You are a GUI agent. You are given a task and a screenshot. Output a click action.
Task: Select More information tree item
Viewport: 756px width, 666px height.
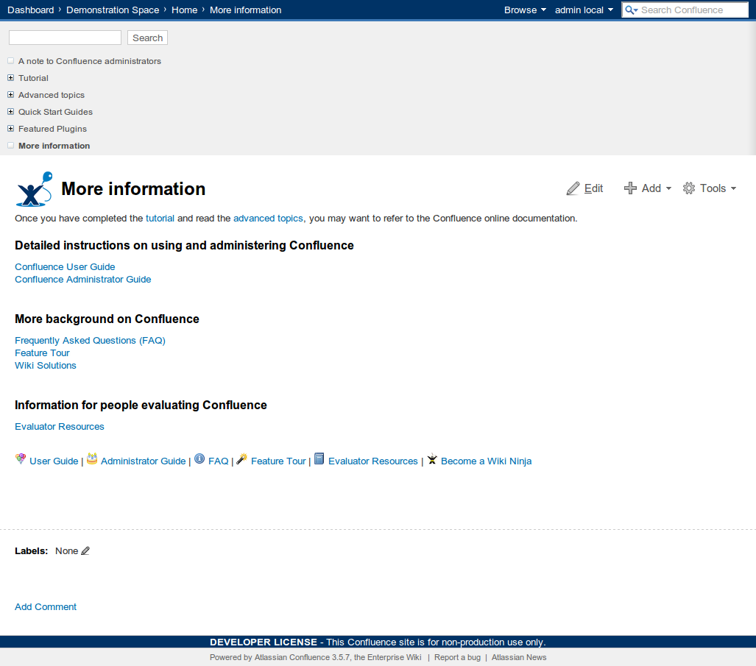pos(54,146)
